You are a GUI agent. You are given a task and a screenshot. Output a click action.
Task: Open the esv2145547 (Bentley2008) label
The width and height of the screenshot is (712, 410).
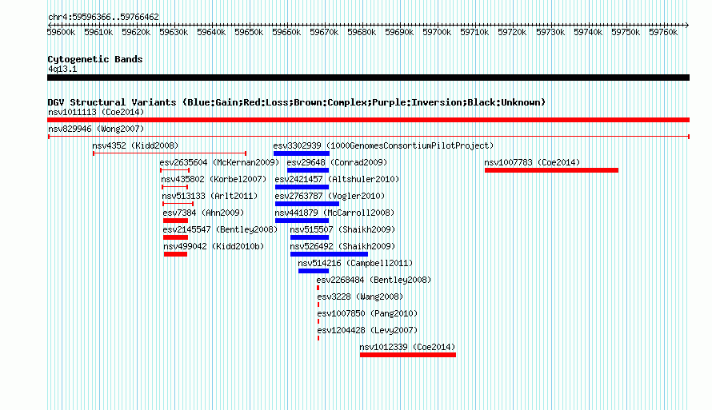220,229
